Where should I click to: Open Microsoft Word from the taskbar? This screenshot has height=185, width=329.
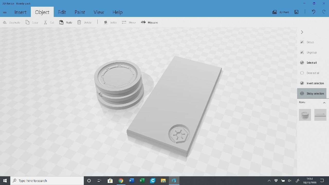tap(131, 181)
